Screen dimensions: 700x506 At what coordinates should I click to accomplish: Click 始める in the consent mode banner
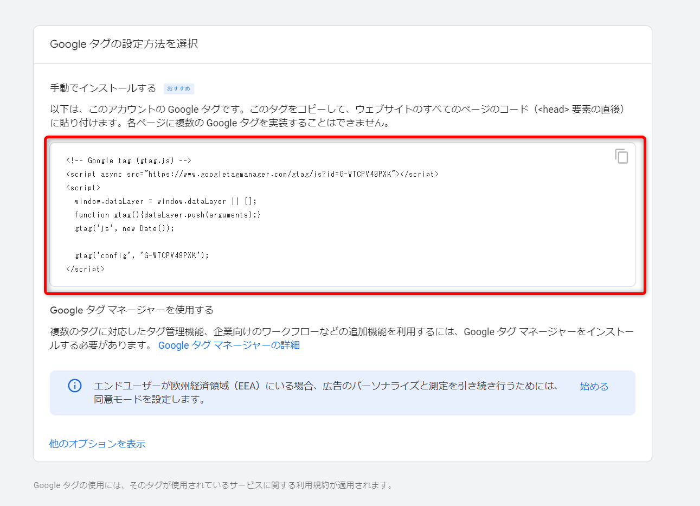coord(594,386)
